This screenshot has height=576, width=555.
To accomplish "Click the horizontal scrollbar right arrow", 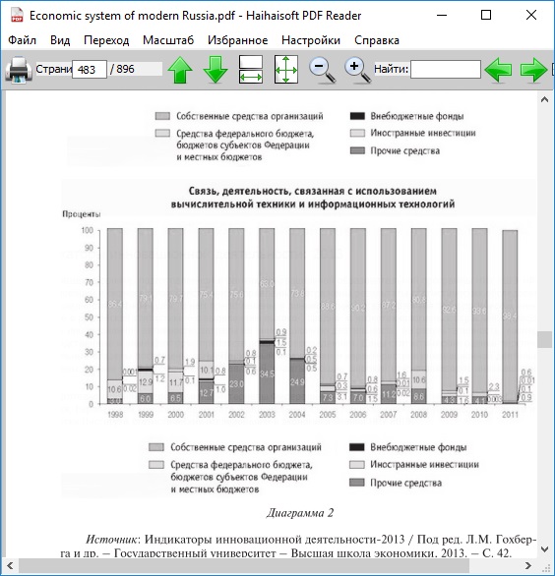I will coord(528,565).
